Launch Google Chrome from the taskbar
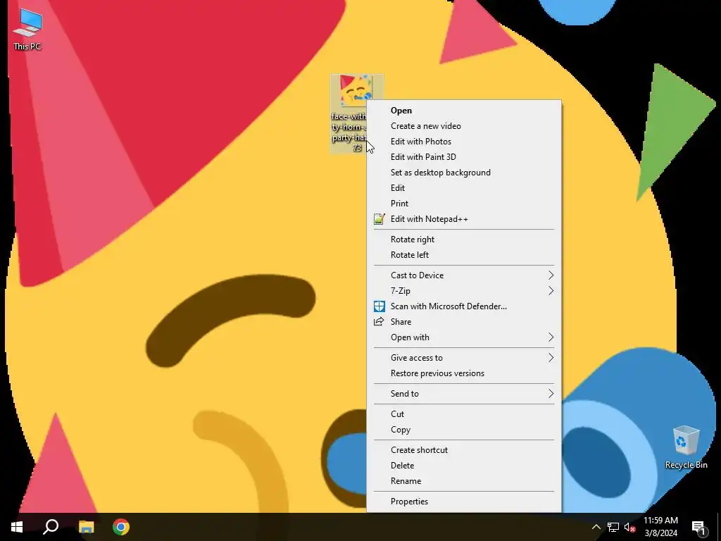This screenshot has height=541, width=721. point(121,527)
